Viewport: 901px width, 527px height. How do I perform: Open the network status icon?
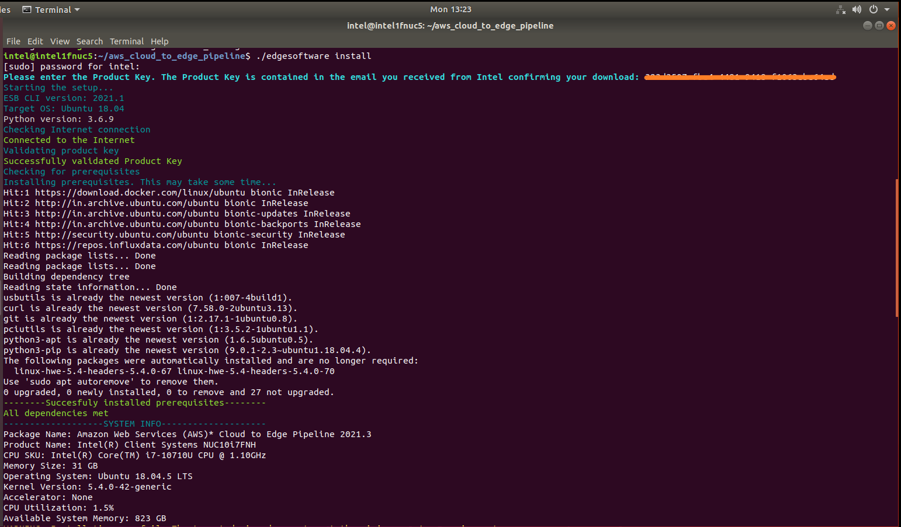click(841, 9)
